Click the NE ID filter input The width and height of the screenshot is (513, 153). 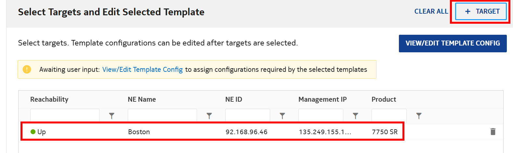tap(247, 116)
